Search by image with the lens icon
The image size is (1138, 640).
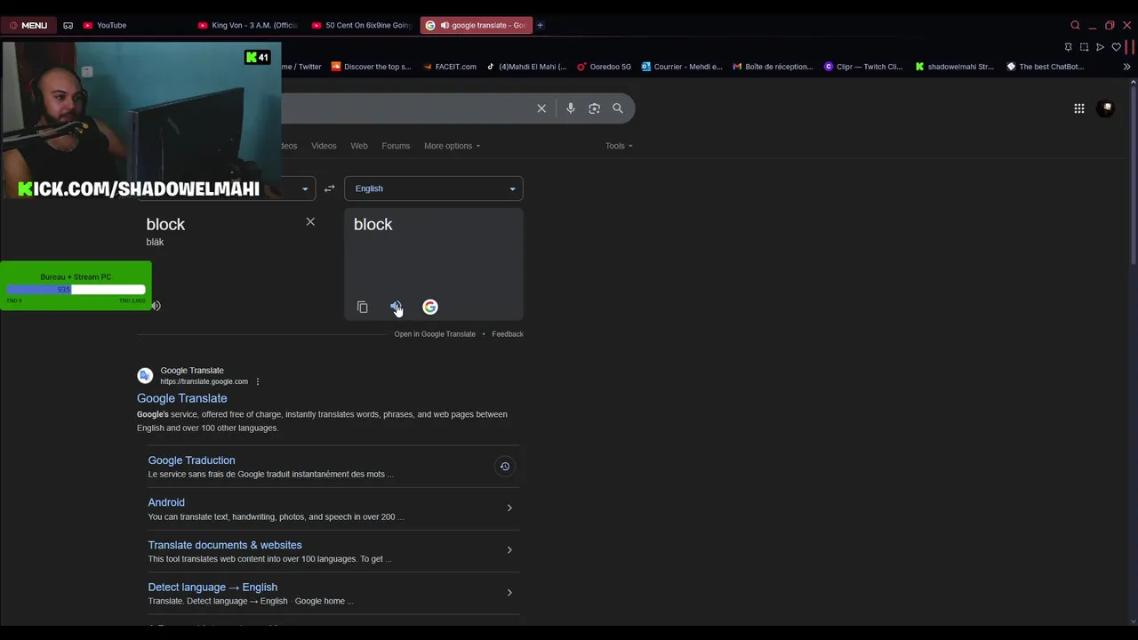tap(594, 108)
